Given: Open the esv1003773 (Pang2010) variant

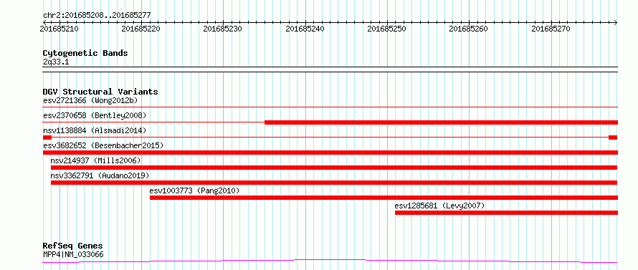Looking at the screenshot, I should tap(194, 191).
